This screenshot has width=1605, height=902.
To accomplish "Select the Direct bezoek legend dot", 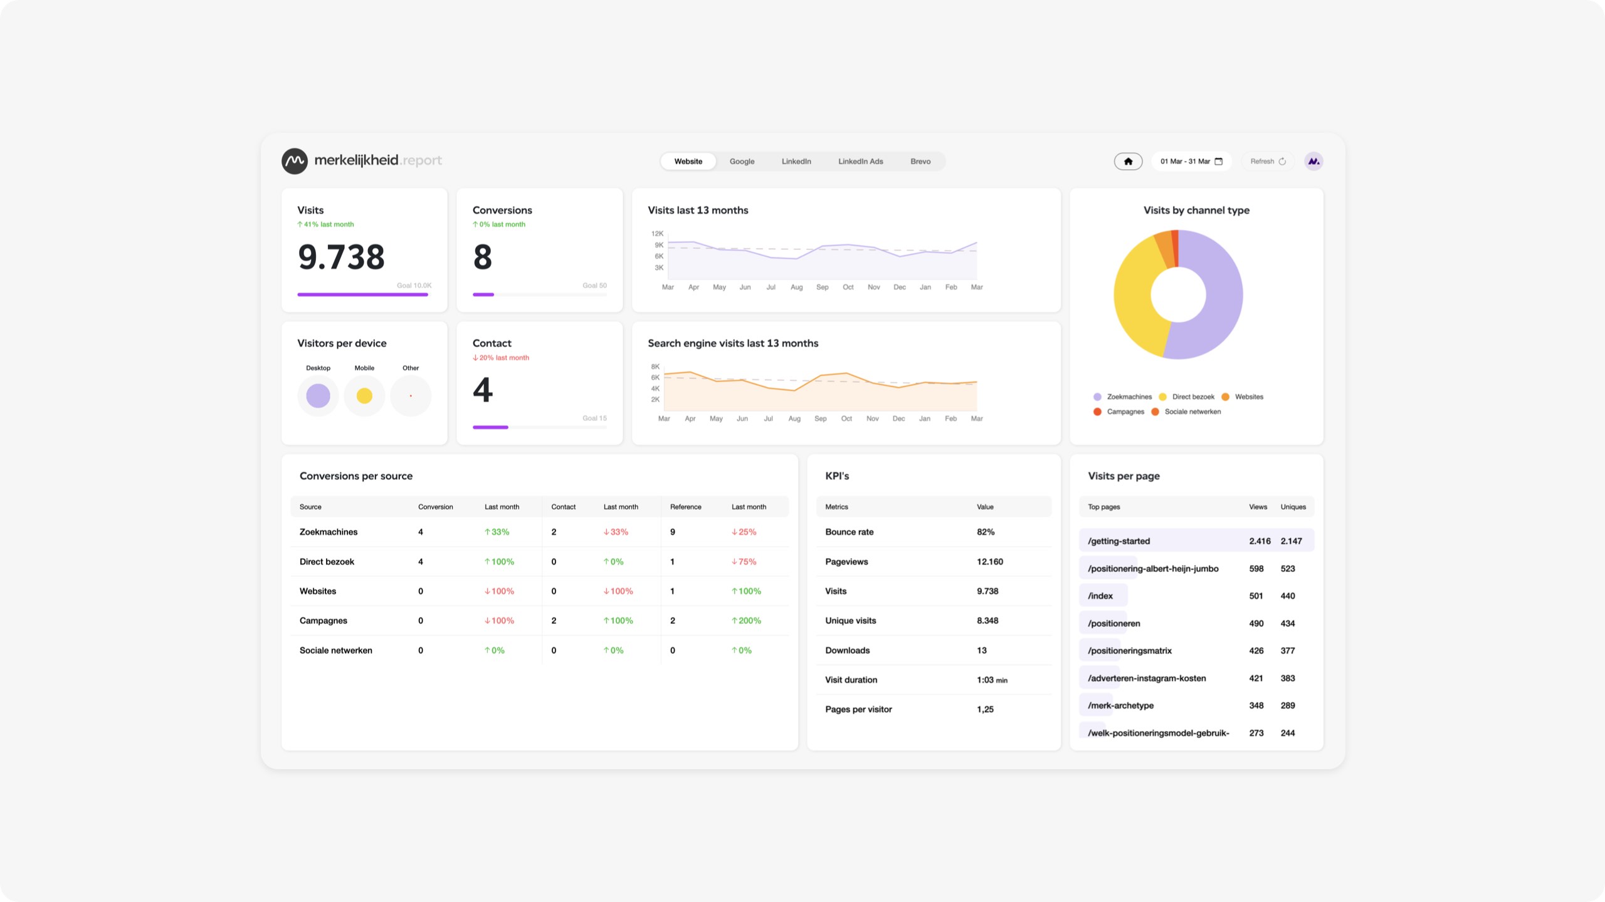I will coord(1162,397).
